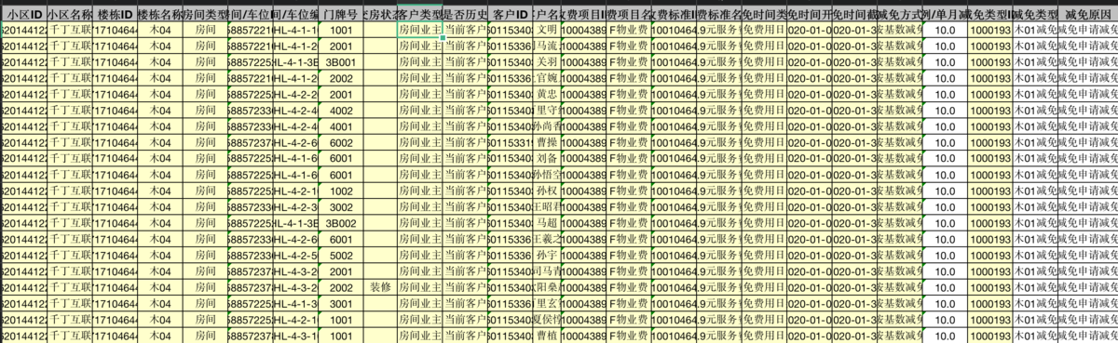Select the customer name cell 刘备
This screenshot has width=1118, height=343.
(x=547, y=159)
